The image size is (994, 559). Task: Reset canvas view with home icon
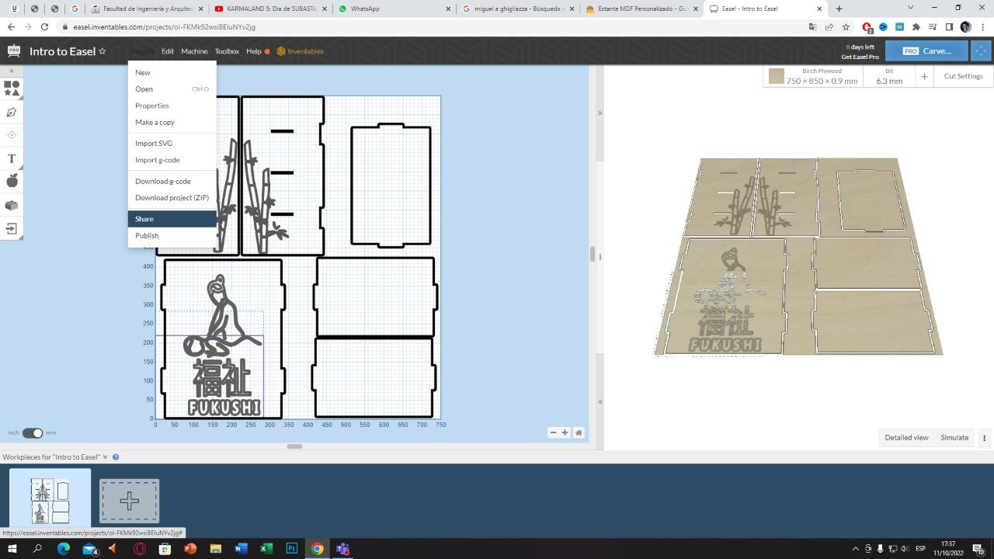[x=578, y=432]
